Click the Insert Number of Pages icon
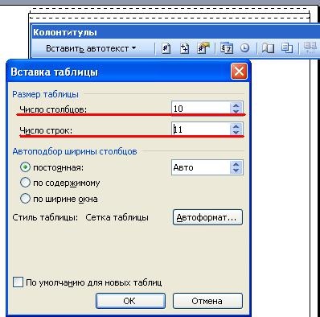Viewport: 320px width, 317px height. click(x=184, y=48)
